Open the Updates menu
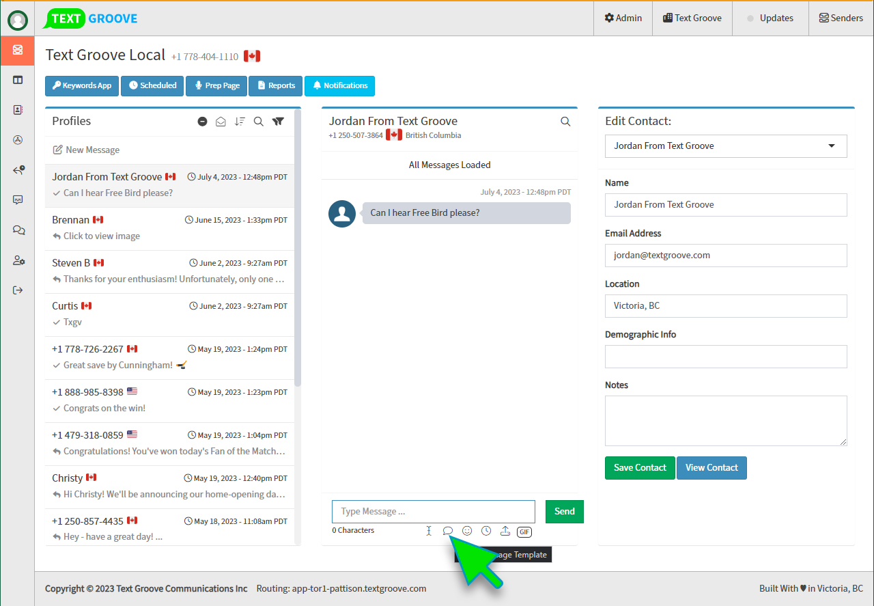874x606 pixels. point(770,18)
